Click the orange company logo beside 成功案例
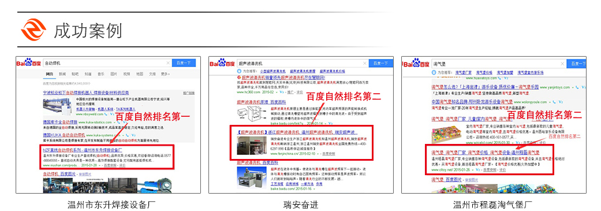This screenshot has height=211, width=601. tap(33, 29)
